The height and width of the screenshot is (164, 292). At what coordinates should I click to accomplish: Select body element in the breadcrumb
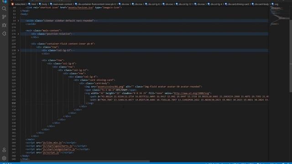pyautogui.click(x=45, y=4)
